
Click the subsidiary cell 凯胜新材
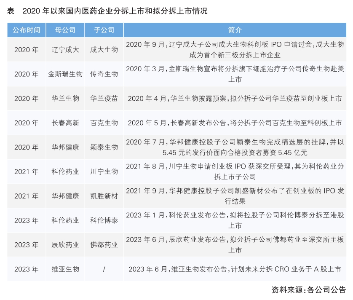coord(104,196)
